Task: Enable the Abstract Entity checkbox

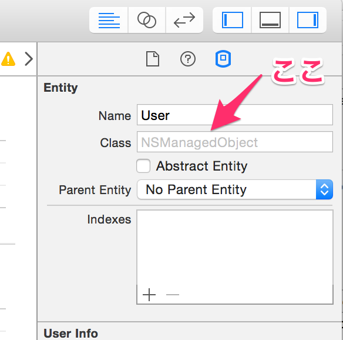Action: coord(143,166)
